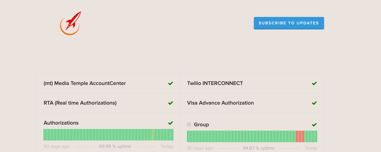Image resolution: width=381 pixels, height=152 pixels.
Task: Click Visa Advance Authorization status checkmark
Action: pyautogui.click(x=315, y=103)
